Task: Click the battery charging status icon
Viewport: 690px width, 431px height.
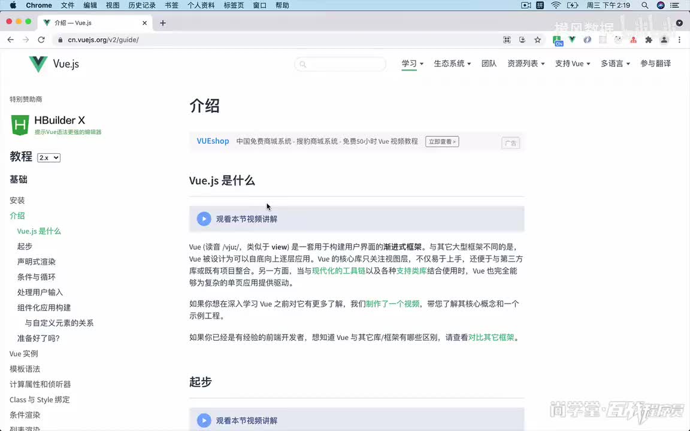Action: [573, 5]
